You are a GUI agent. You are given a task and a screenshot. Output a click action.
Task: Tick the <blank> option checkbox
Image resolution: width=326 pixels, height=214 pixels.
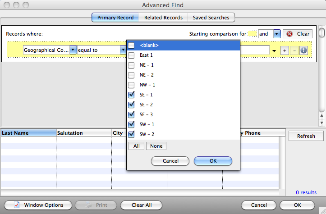point(131,45)
